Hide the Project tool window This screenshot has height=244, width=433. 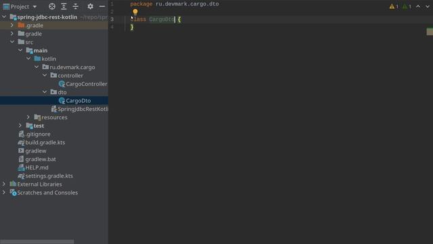click(102, 6)
